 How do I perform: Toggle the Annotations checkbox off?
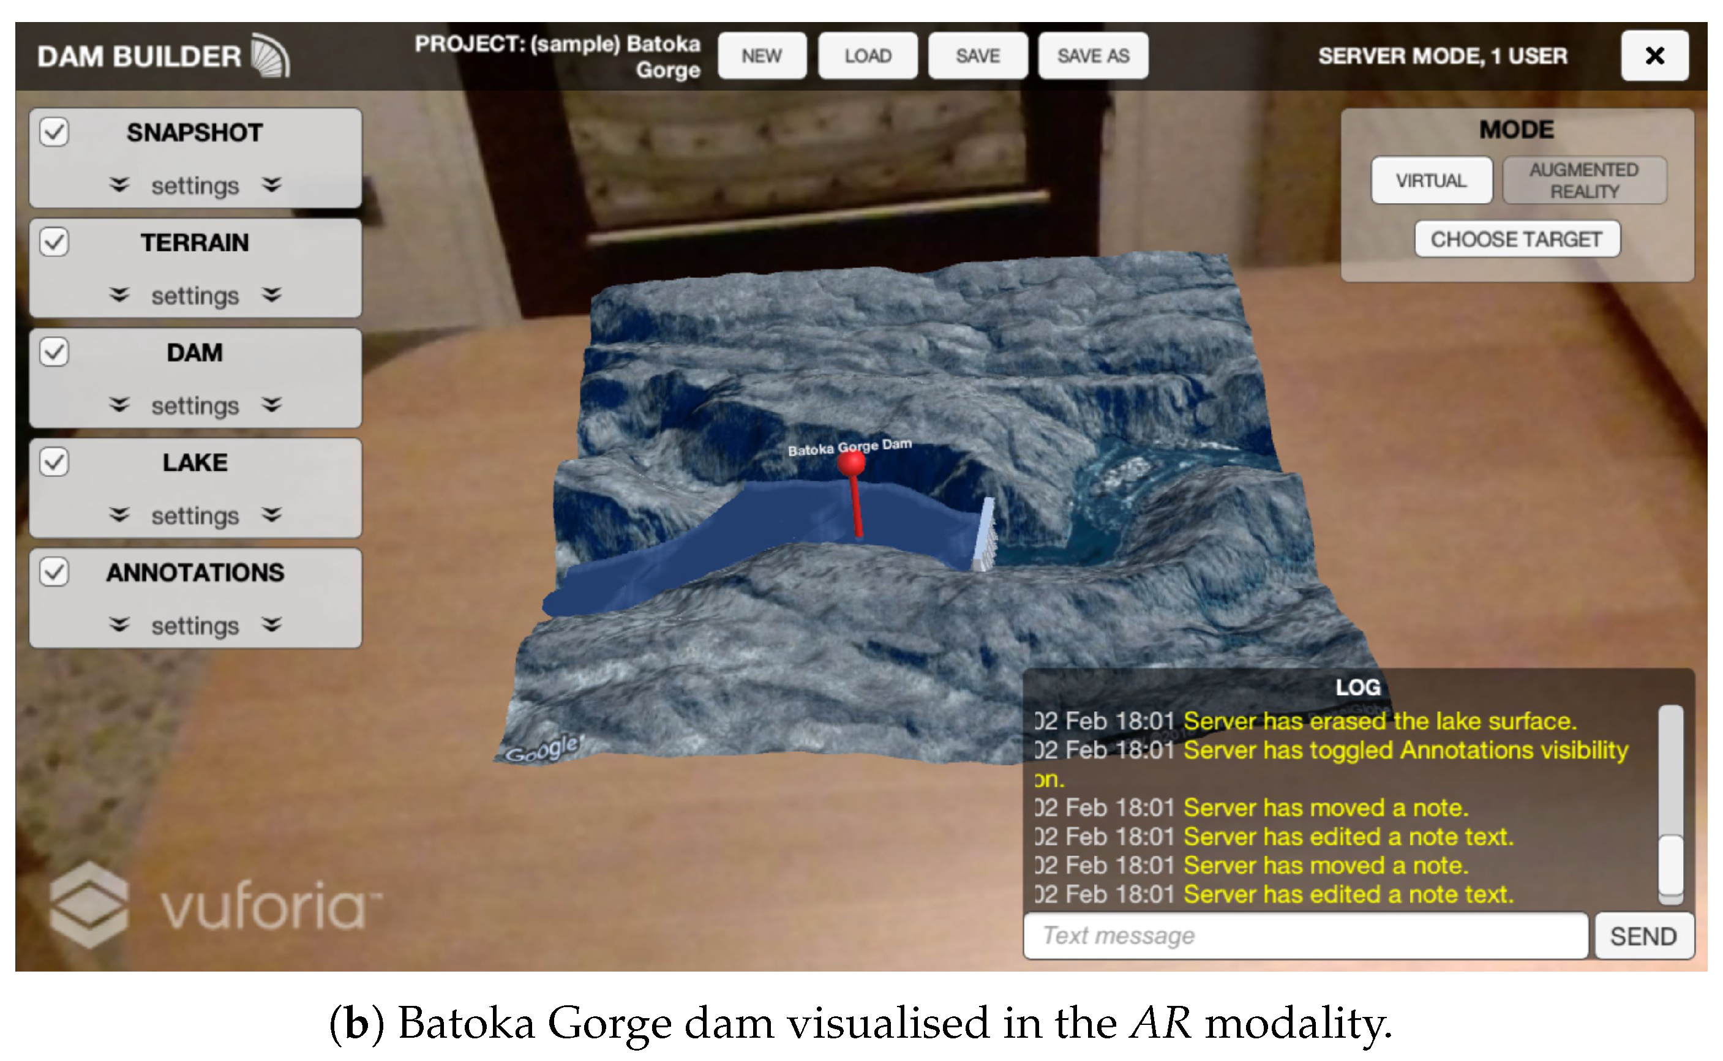tap(54, 572)
